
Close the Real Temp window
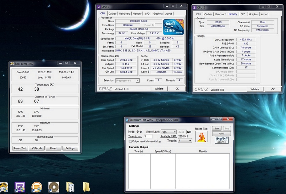click(x=75, y=63)
